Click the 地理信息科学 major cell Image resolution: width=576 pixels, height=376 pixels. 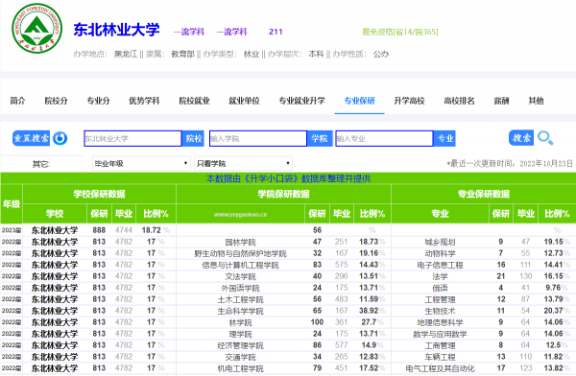(x=440, y=322)
